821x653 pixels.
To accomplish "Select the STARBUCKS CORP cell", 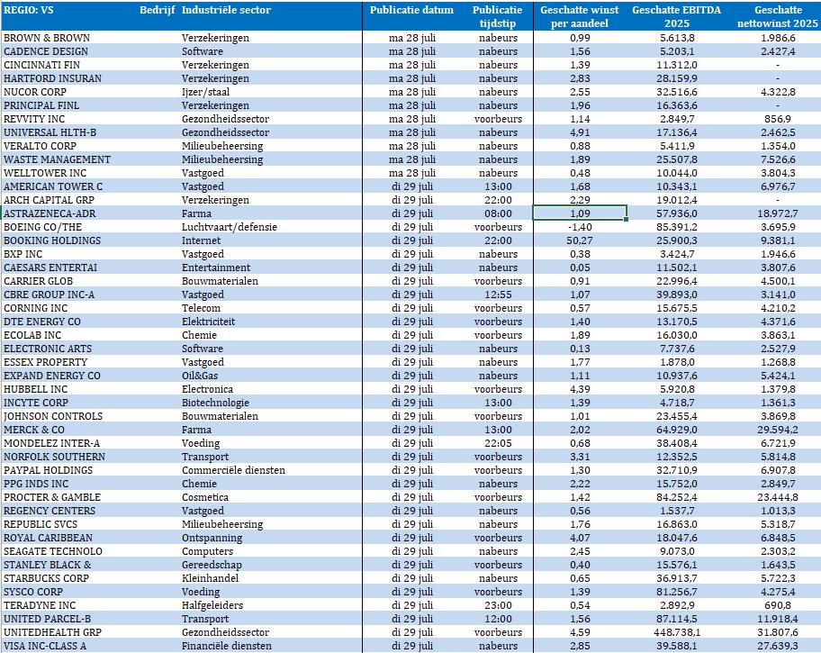I will point(46,578).
